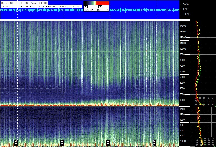Click the 1400 label on lower axis
This screenshot has height=147, width=216.
(x=182, y=109)
